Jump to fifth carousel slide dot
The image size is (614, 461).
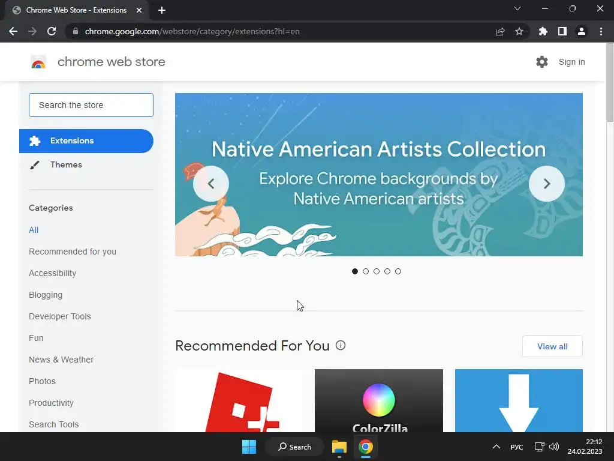coord(398,271)
